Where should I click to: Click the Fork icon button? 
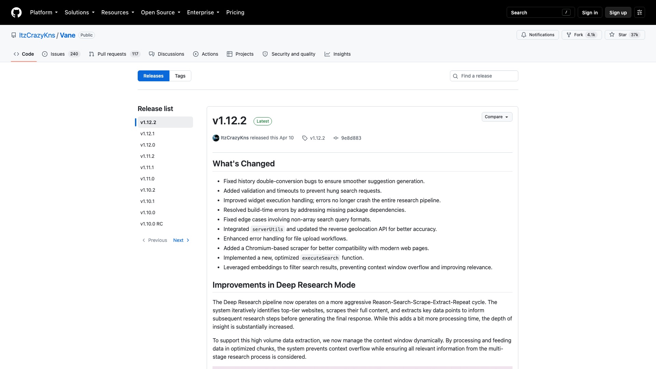click(x=569, y=35)
